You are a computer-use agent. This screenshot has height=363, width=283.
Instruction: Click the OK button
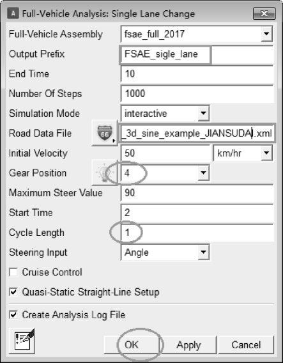pyautogui.click(x=132, y=344)
